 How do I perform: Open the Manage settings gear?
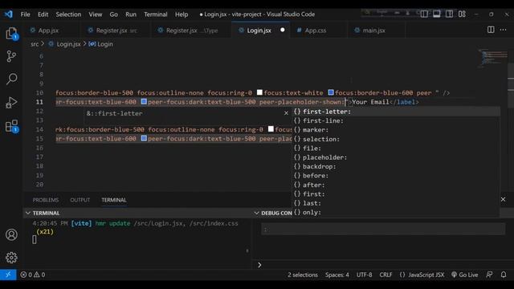click(x=11, y=258)
